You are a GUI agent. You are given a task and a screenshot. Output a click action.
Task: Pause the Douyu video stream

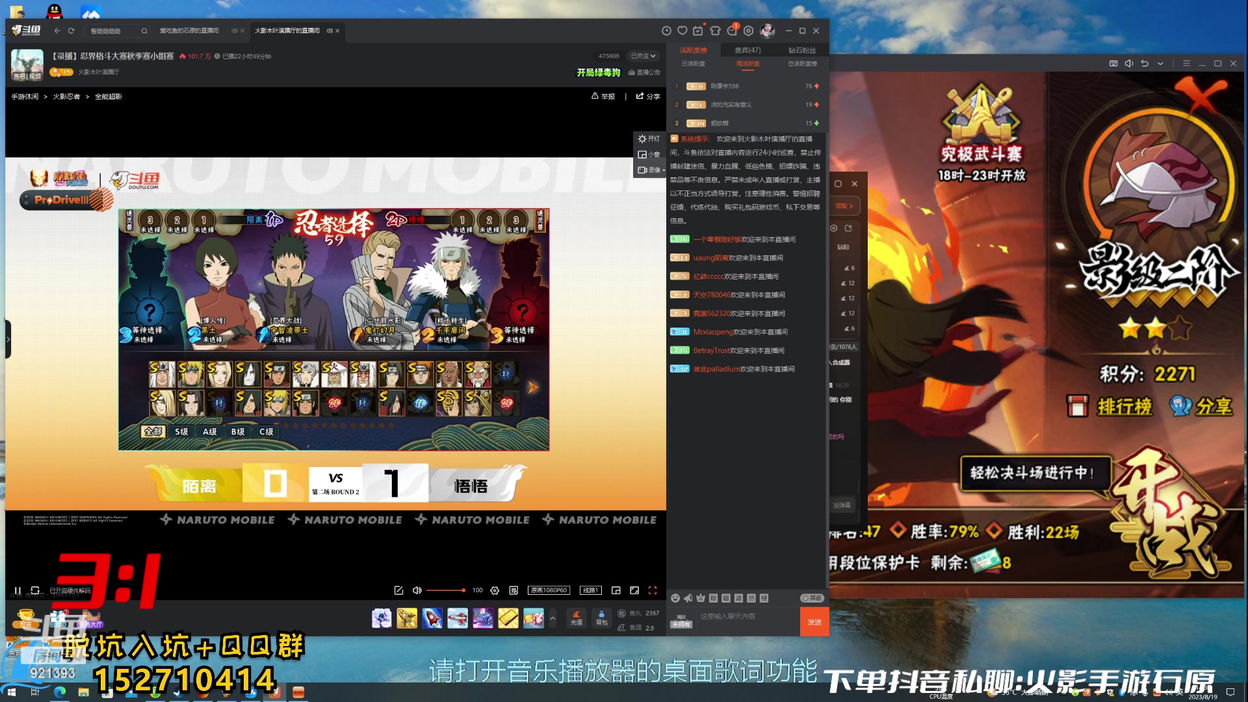(18, 590)
